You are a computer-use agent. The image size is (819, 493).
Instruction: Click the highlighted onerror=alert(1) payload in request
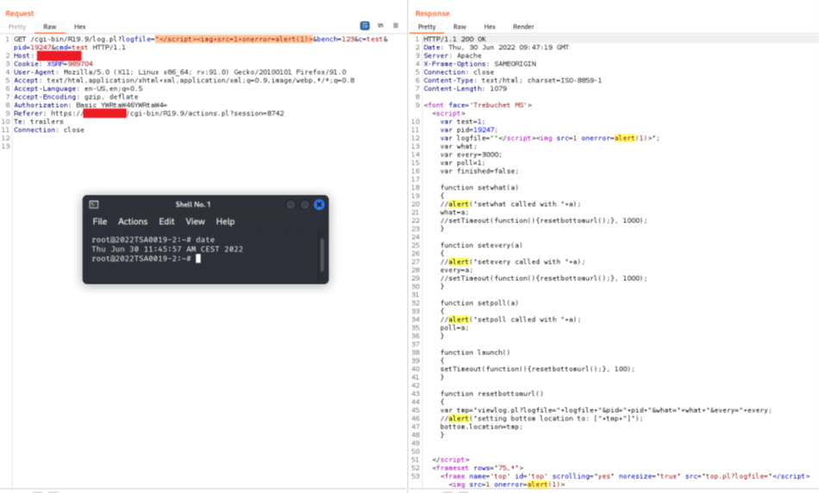pos(234,39)
